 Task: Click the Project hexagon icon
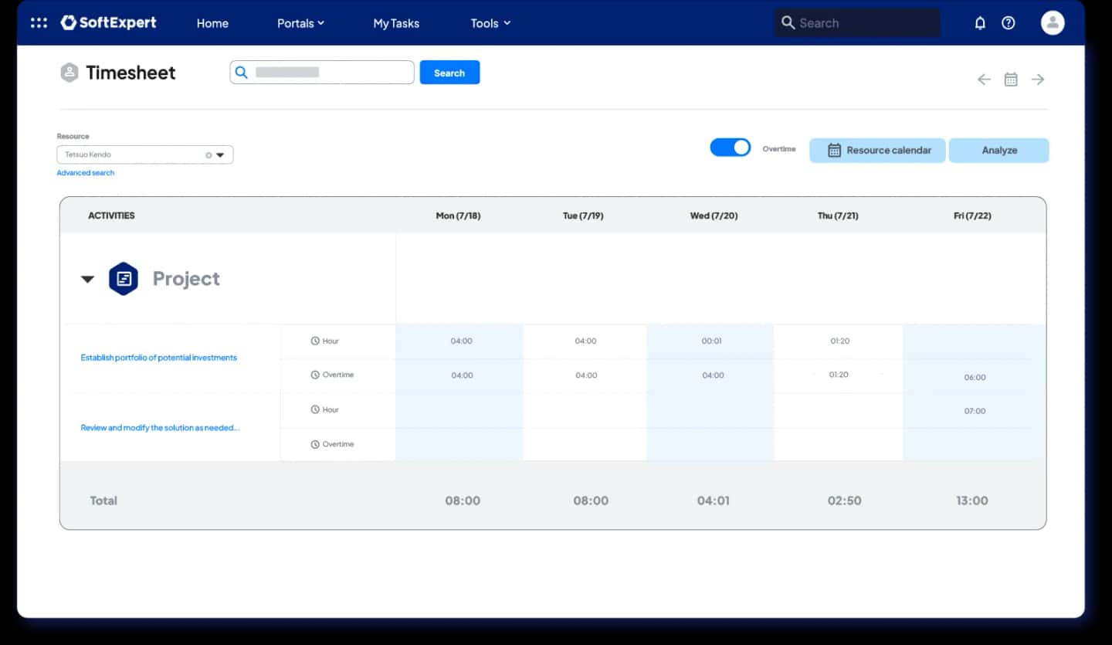click(x=124, y=279)
